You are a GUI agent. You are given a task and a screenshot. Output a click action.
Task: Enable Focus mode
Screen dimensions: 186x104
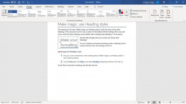pyautogui.click(x=141, y=102)
